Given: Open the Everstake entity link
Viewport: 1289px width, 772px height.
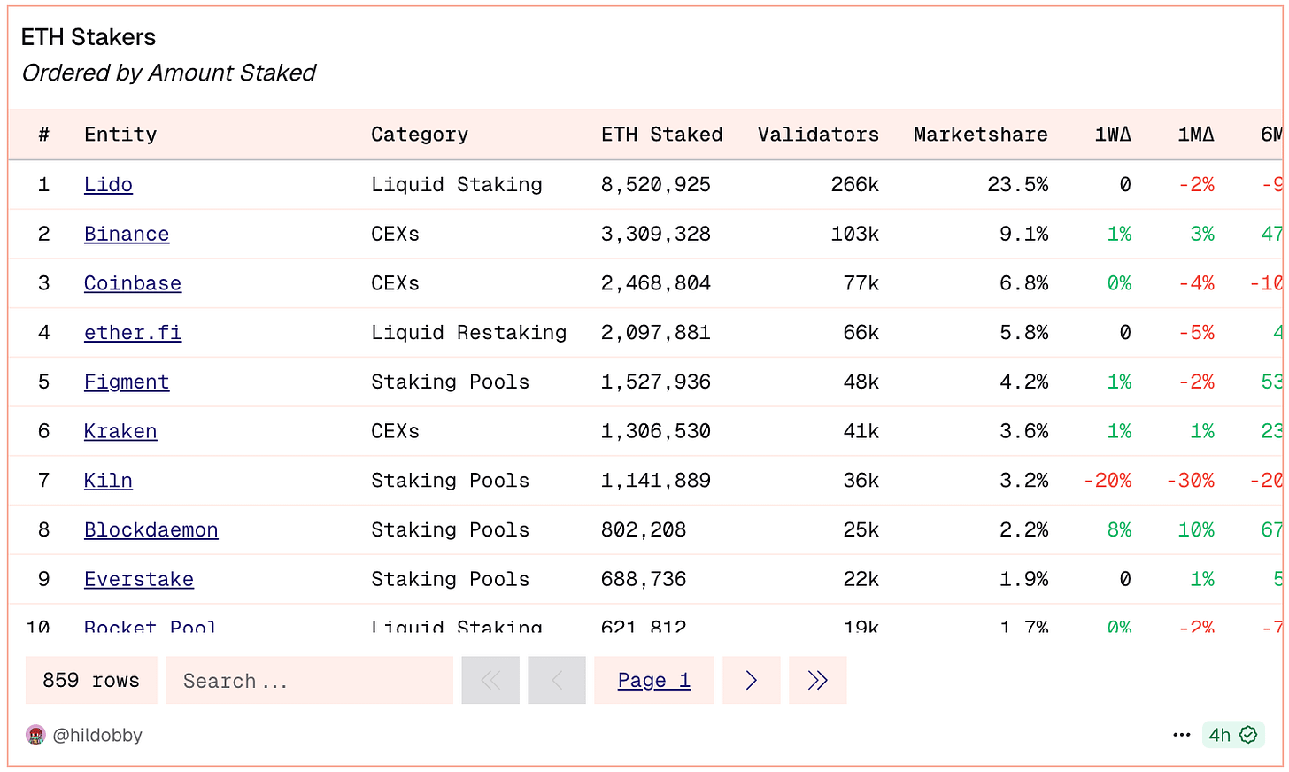Looking at the screenshot, I should pos(139,579).
